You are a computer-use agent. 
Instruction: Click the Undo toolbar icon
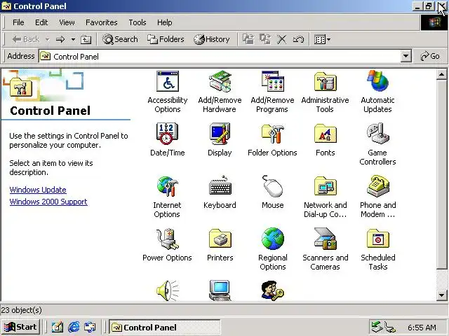tap(298, 39)
